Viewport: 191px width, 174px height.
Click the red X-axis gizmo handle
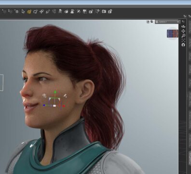coord(64,106)
